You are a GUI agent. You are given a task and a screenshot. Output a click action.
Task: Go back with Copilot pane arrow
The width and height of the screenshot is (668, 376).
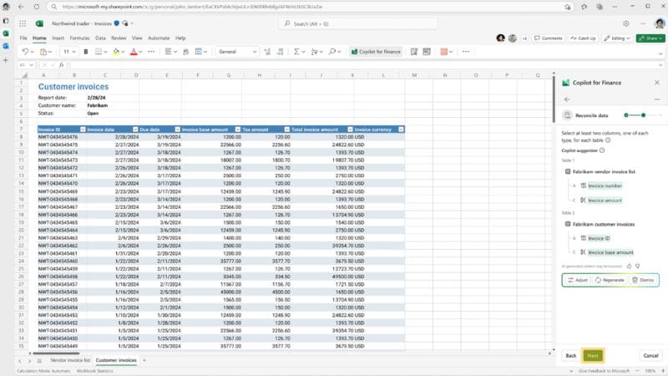[x=567, y=99]
